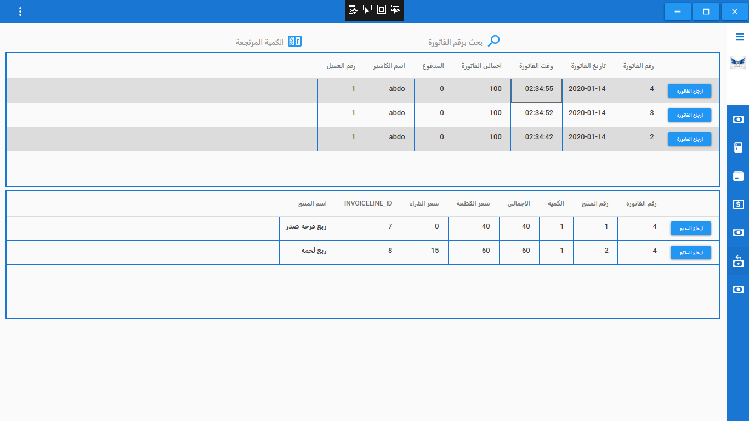This screenshot has height=421, width=749.
Task: Click the topmost cash icon in the sidebar
Action: [x=738, y=119]
